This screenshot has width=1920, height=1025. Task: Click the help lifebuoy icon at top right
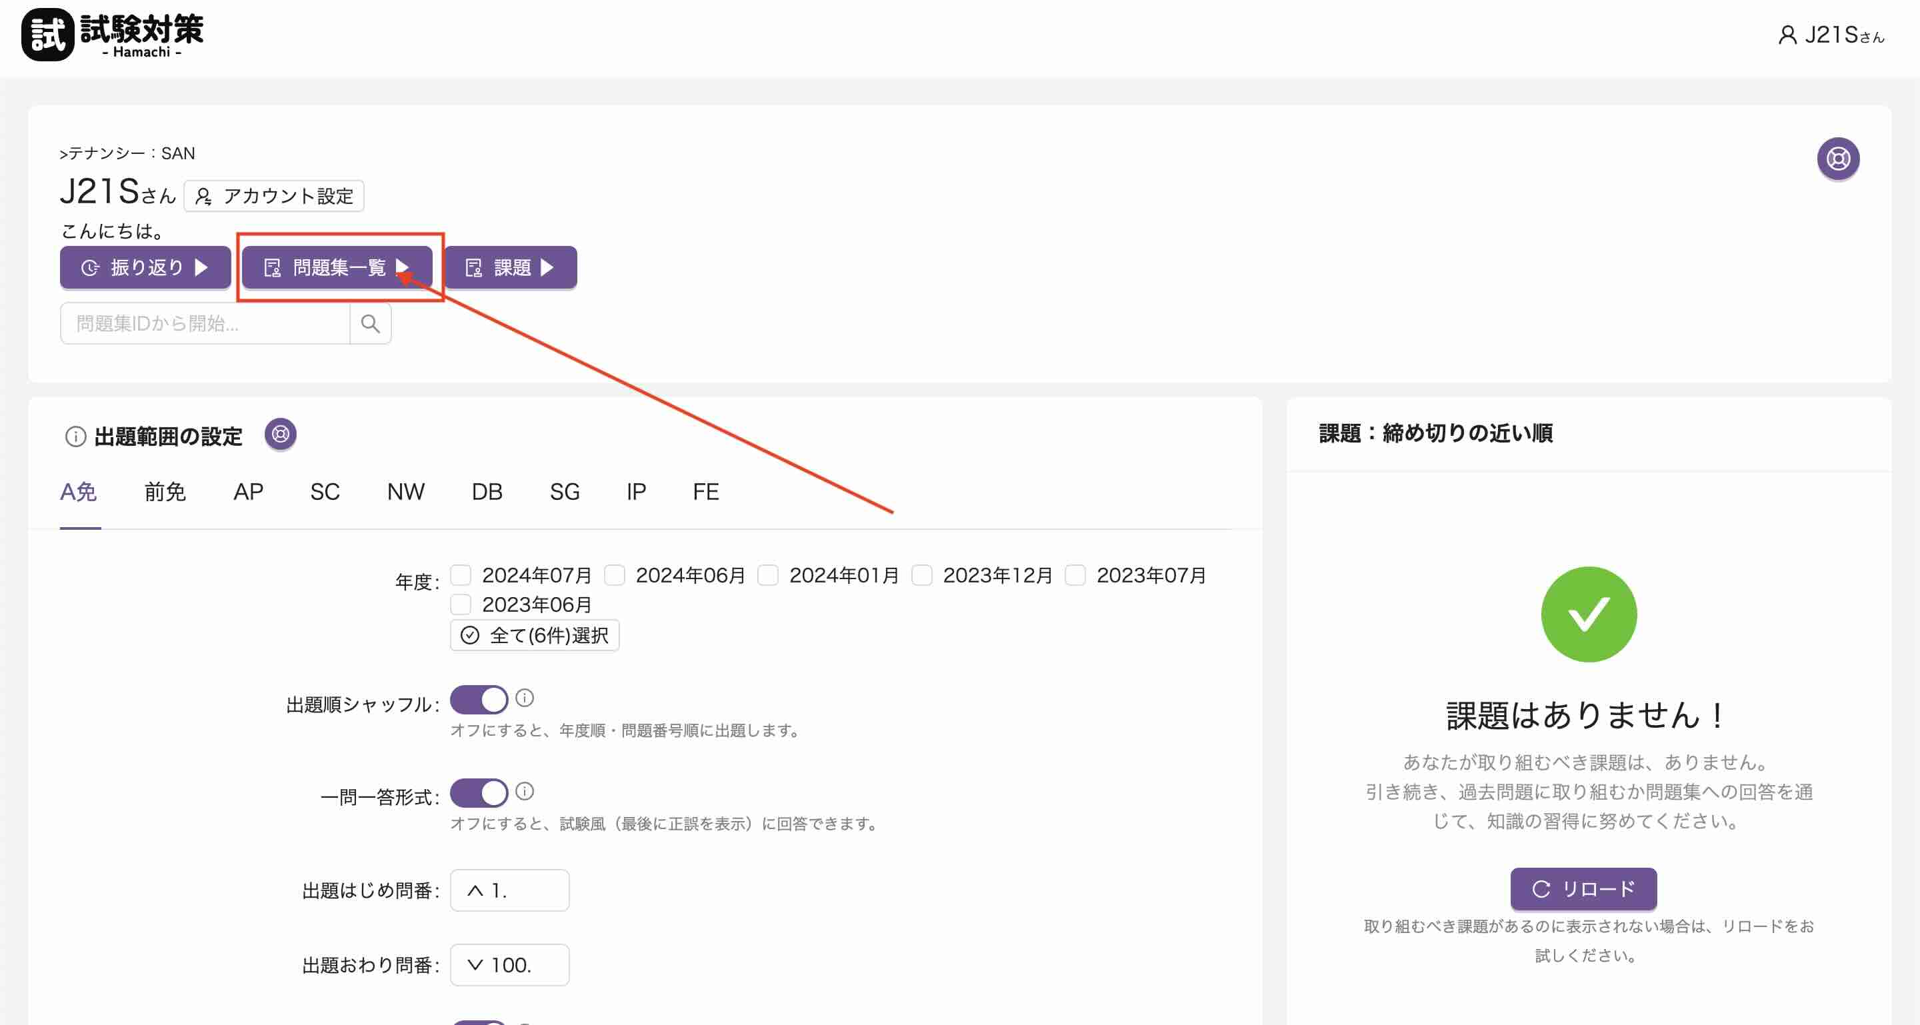tap(1837, 159)
